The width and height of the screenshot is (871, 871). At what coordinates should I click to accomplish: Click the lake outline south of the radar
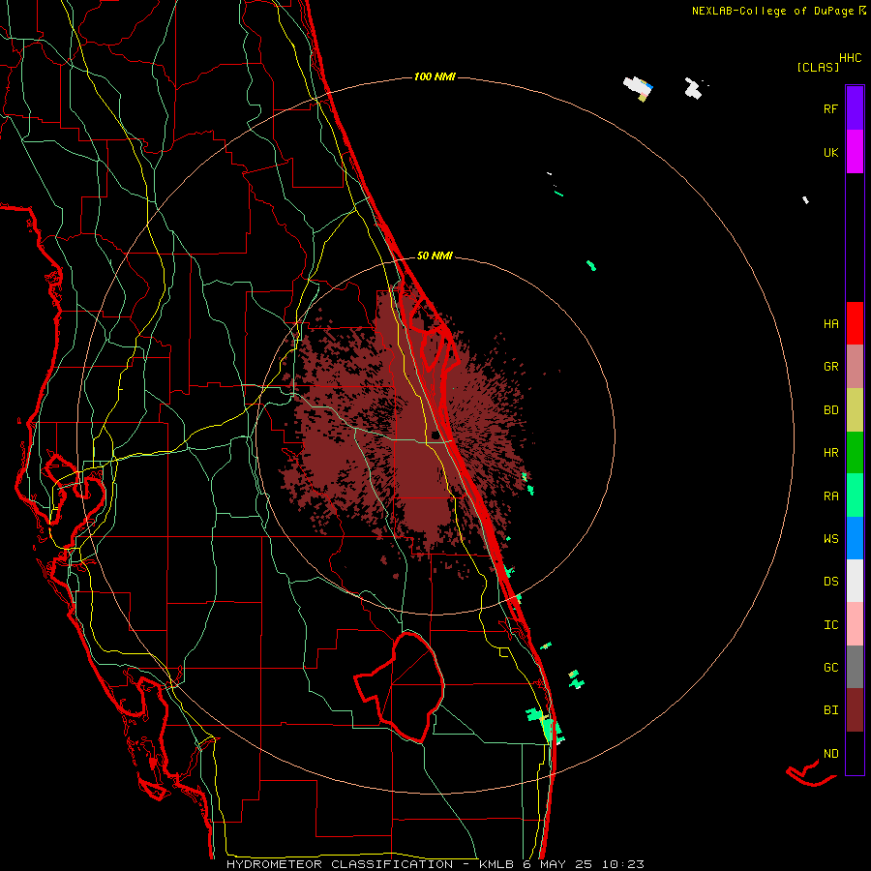pos(400,686)
